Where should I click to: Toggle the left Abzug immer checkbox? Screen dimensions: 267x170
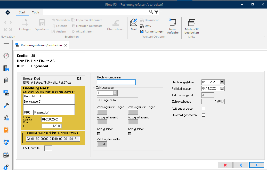pos(99,134)
